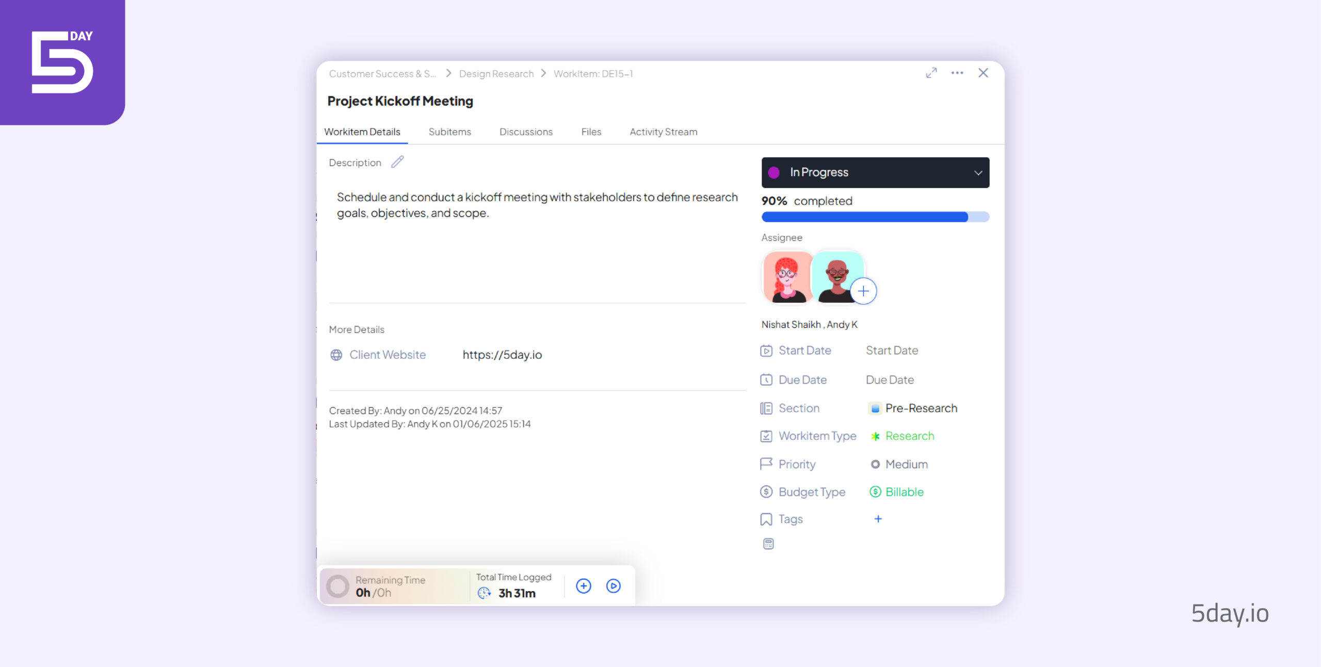Click the add Tags plus button
Viewport: 1321px width, 667px height.
877,519
